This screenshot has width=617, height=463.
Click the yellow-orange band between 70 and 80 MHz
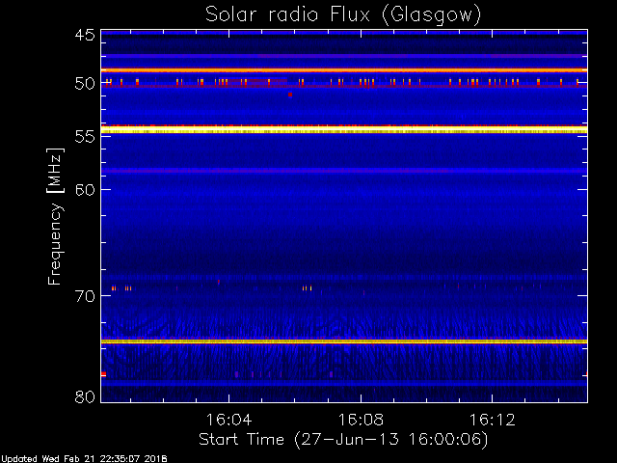point(343,341)
